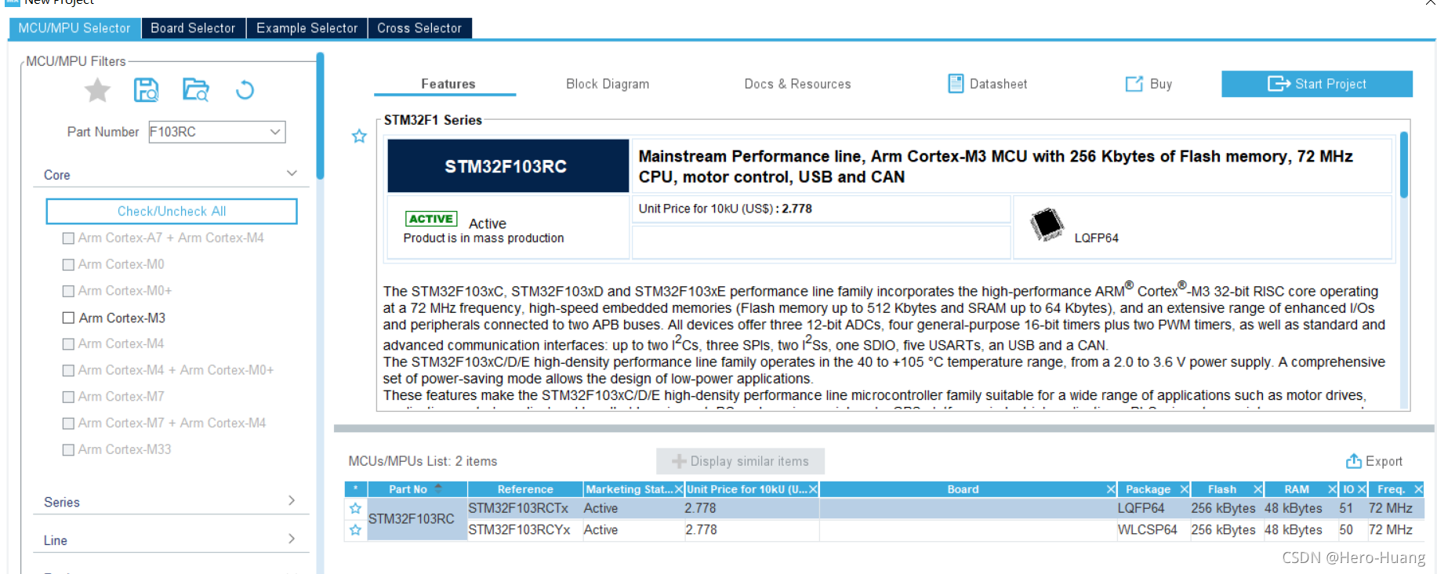
Task: Click Display similar items button
Action: pos(740,461)
